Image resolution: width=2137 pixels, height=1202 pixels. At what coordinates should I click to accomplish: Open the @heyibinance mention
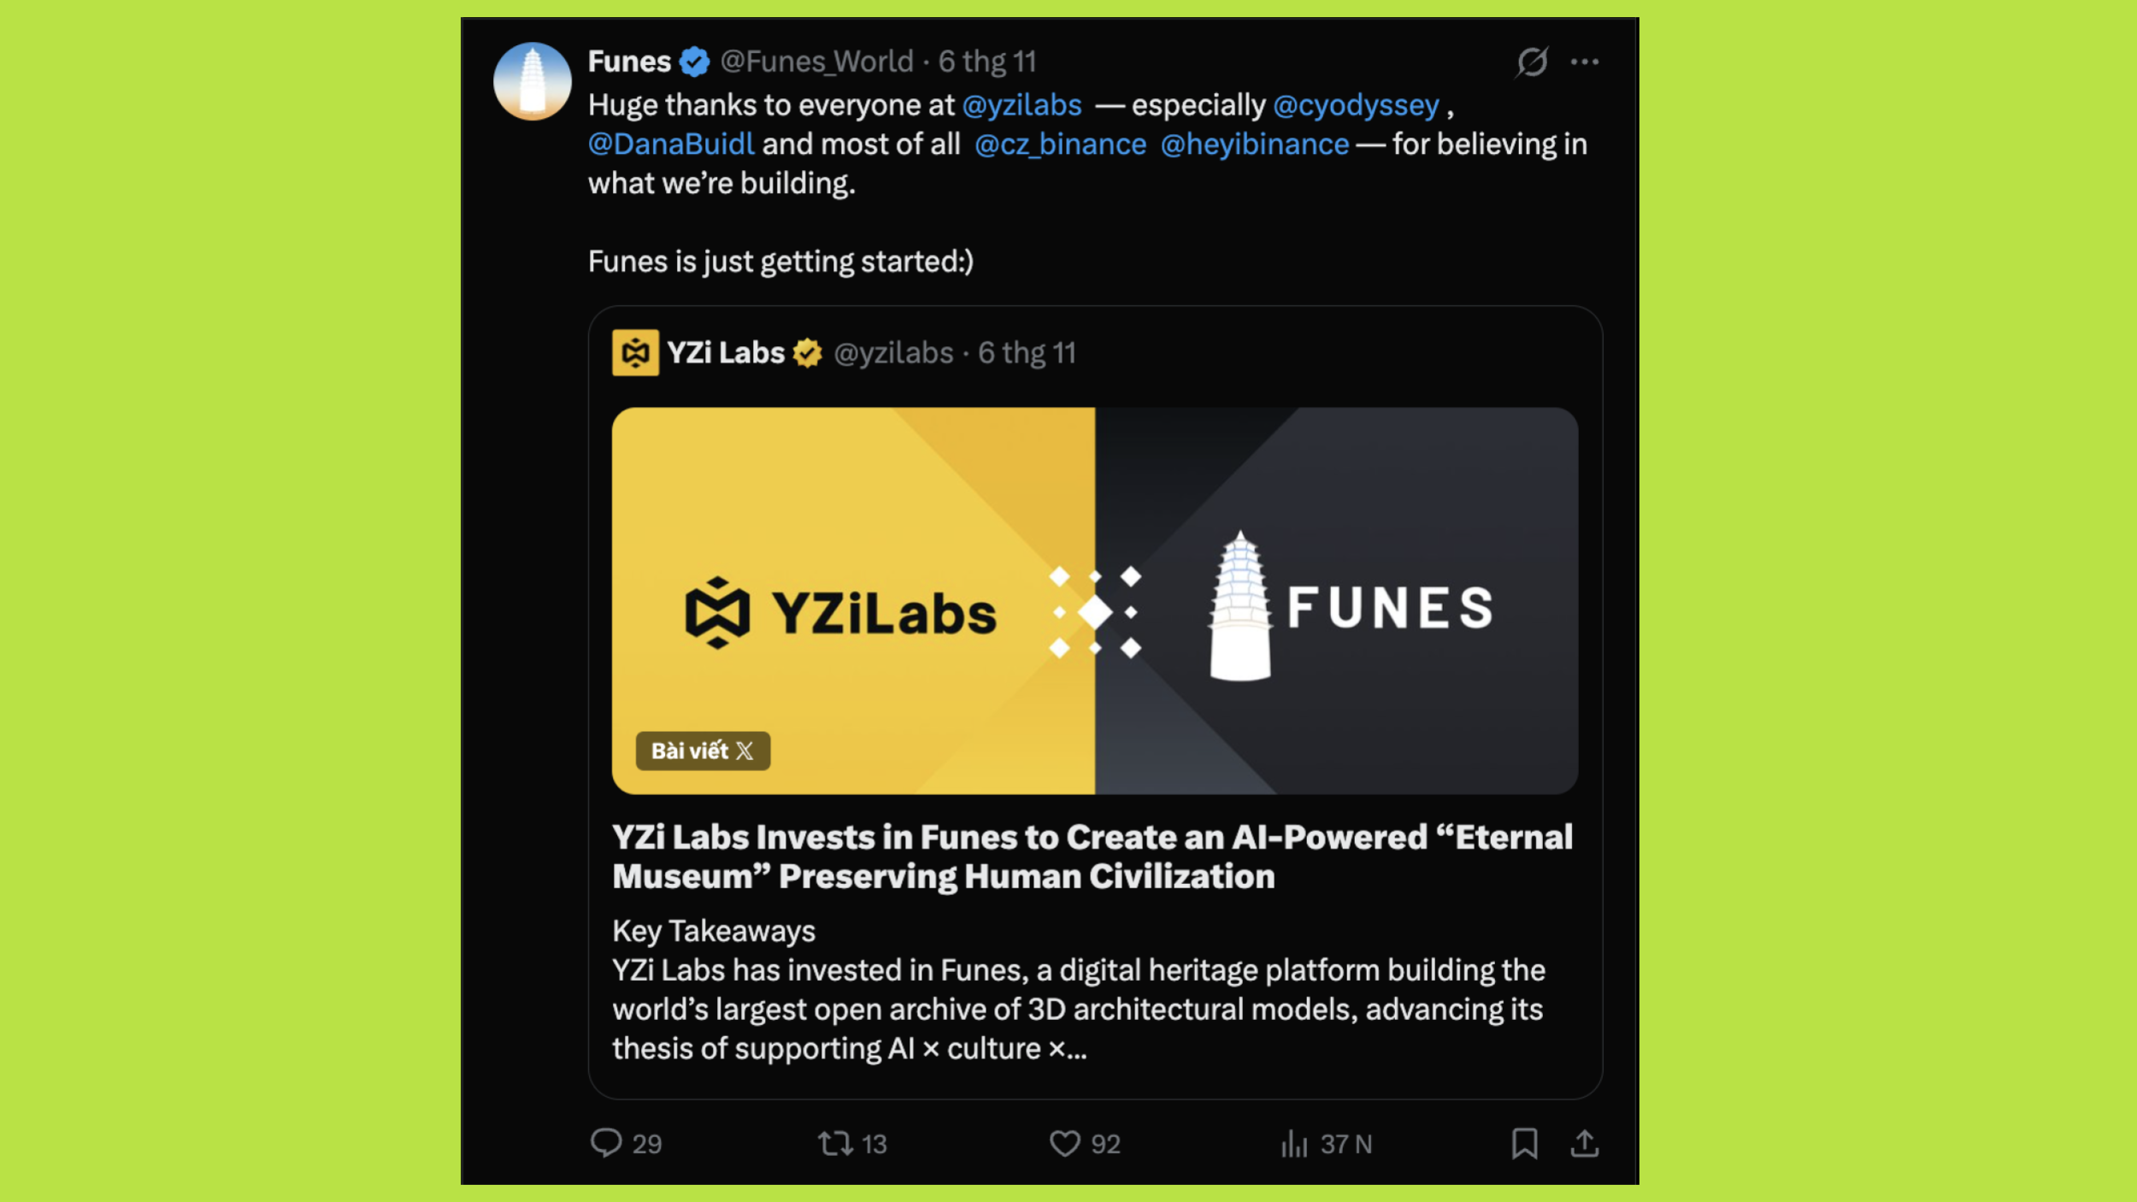tap(1254, 144)
